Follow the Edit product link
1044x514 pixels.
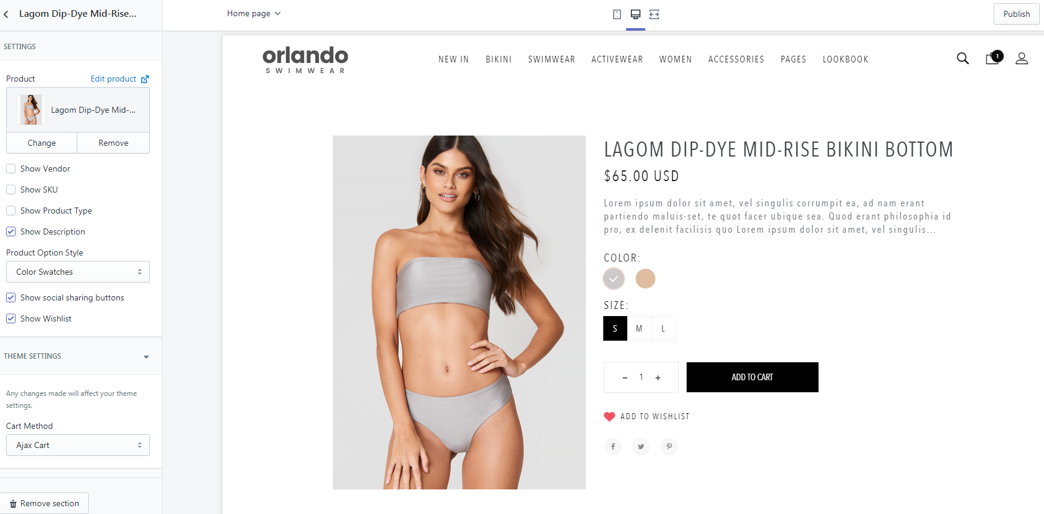tap(119, 79)
